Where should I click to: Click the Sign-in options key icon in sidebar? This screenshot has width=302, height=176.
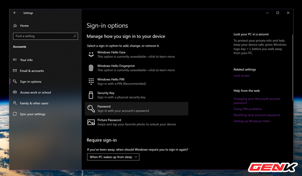coord(15,81)
